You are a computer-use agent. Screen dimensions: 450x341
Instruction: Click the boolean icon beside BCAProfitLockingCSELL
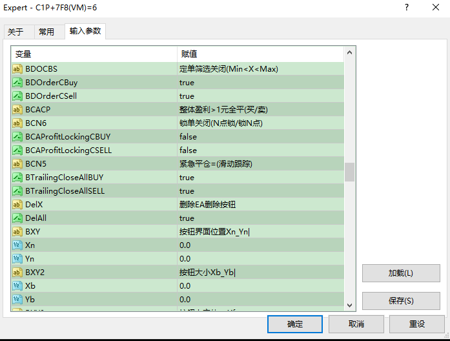point(17,150)
